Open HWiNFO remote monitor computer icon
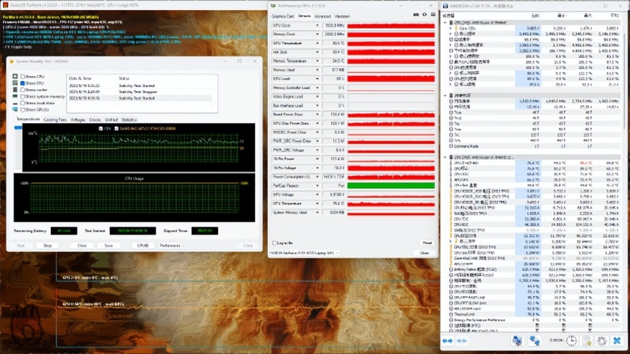The image size is (630, 354). tap(517, 341)
